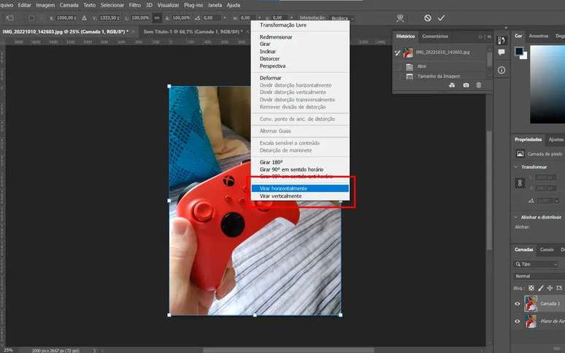Toggle history brush source for Abrir
This screenshot has width=565, height=353.
397,66
